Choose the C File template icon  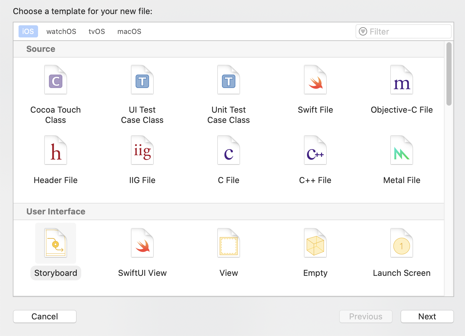229,150
